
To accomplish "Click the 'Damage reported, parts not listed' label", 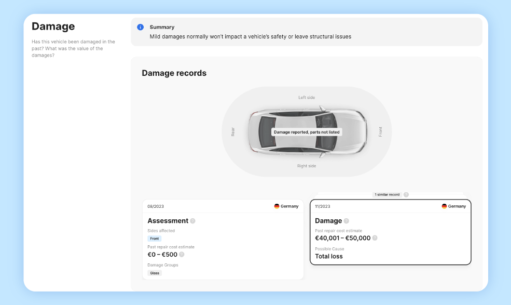I will click(307, 132).
